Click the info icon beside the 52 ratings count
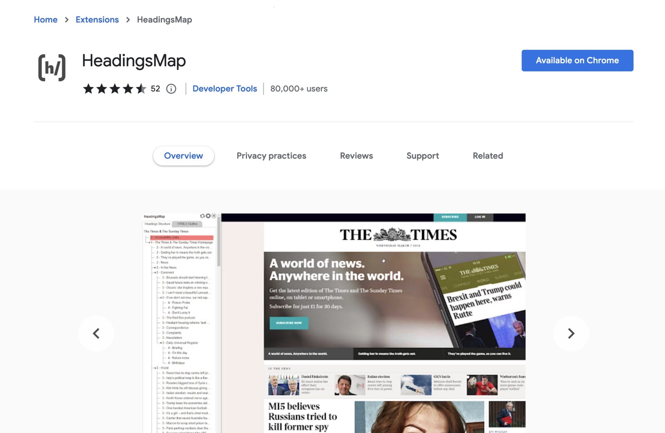Image resolution: width=665 pixels, height=433 pixels. tap(171, 89)
